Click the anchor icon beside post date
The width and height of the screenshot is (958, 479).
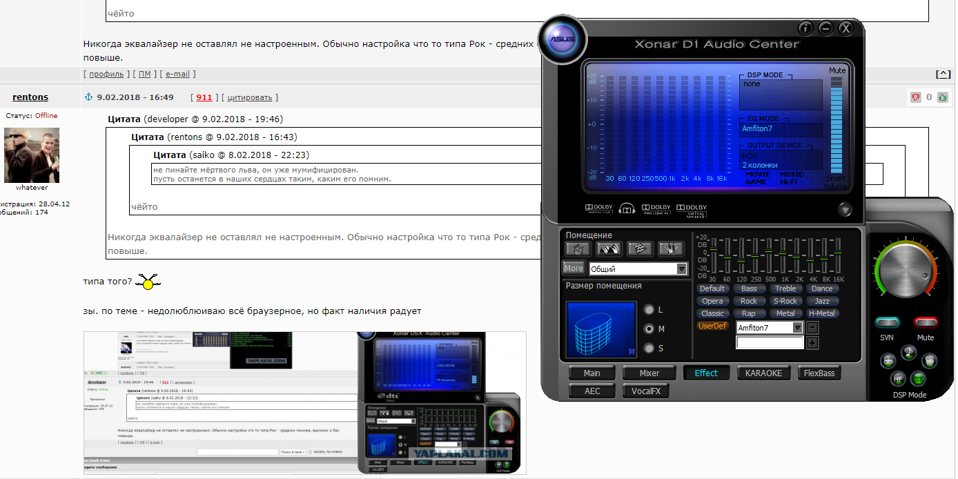tap(88, 97)
